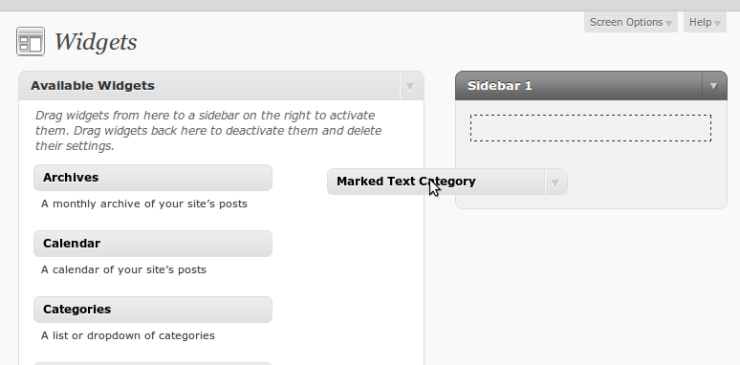
Task: Click the dashed drop placeholder in Sidebar 1
Action: pyautogui.click(x=591, y=128)
